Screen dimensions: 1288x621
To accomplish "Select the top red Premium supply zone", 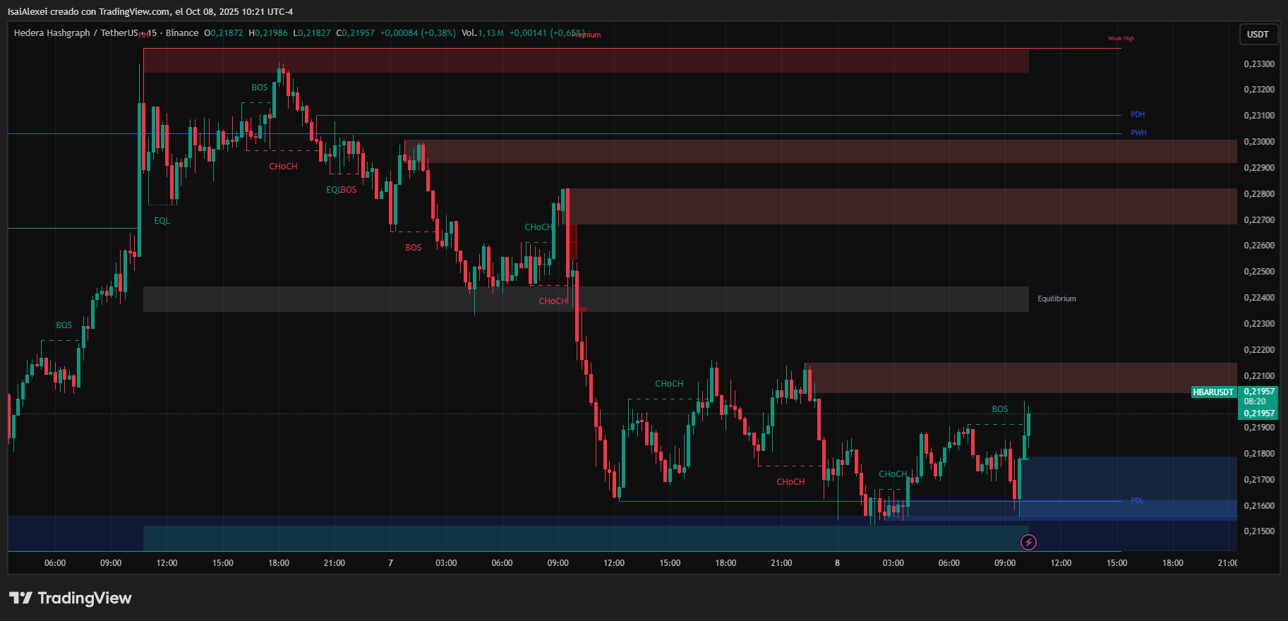I will click(x=586, y=61).
